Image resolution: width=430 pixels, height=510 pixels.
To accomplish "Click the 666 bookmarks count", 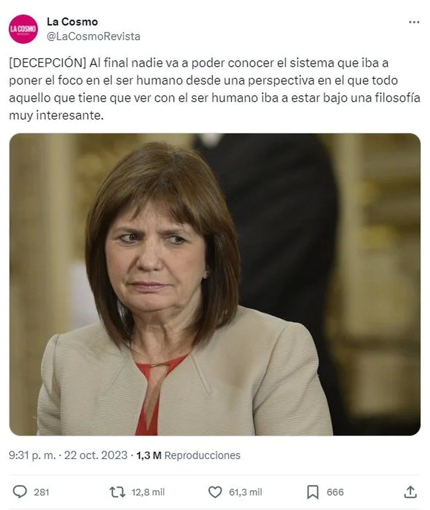I will point(335,492).
